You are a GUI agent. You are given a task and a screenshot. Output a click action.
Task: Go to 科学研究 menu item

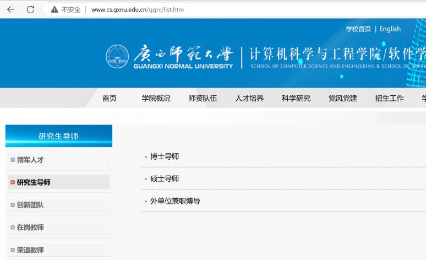coord(296,98)
